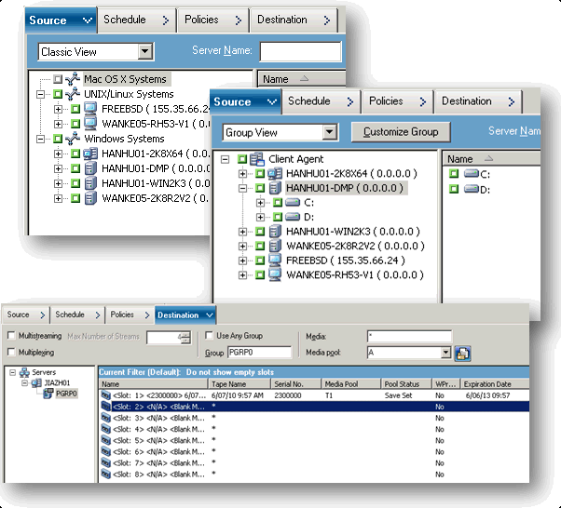The width and height of the screenshot is (561, 508).
Task: Enable the Multistreaming checkbox
Action: pos(11,336)
